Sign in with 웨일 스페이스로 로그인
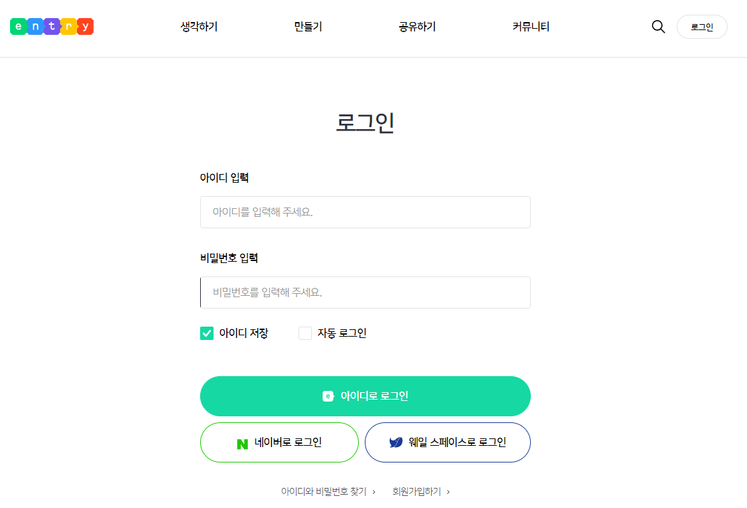This screenshot has width=747, height=508. [447, 442]
